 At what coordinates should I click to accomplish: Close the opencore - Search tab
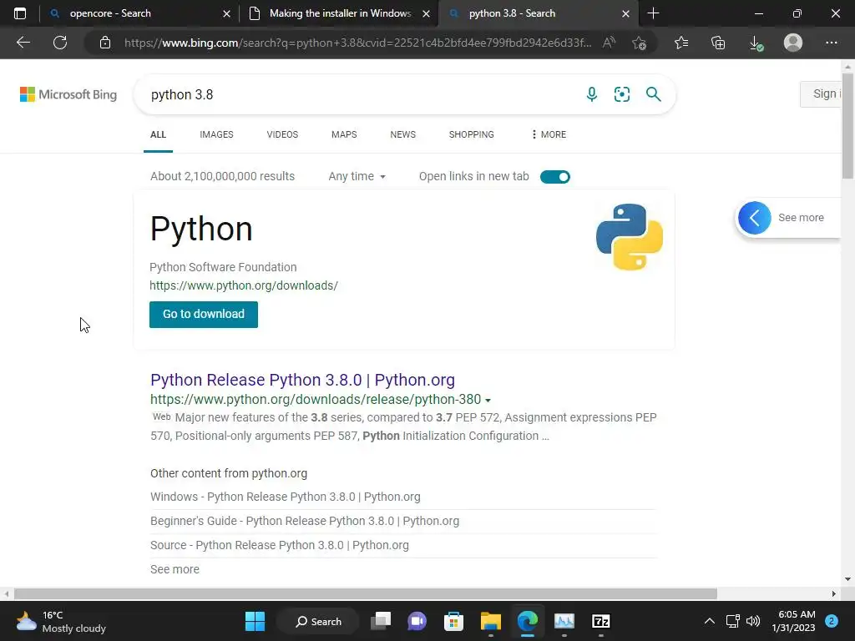coord(227,13)
